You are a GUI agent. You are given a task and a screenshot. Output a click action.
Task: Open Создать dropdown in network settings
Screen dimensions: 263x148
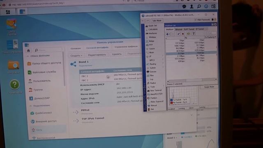(76, 55)
